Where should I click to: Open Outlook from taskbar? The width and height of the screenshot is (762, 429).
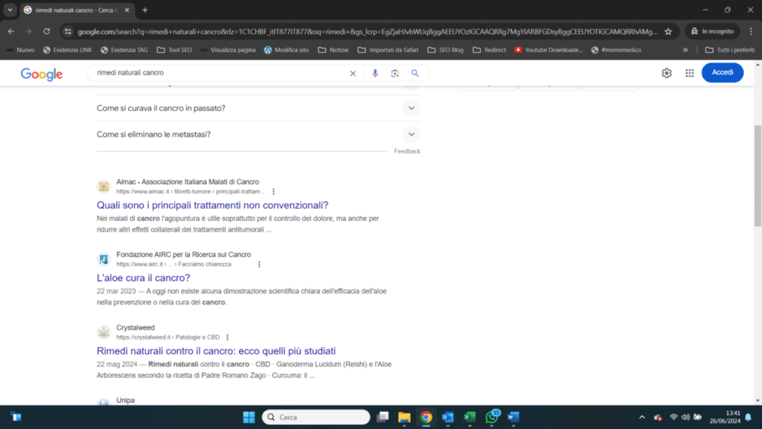coord(447,417)
